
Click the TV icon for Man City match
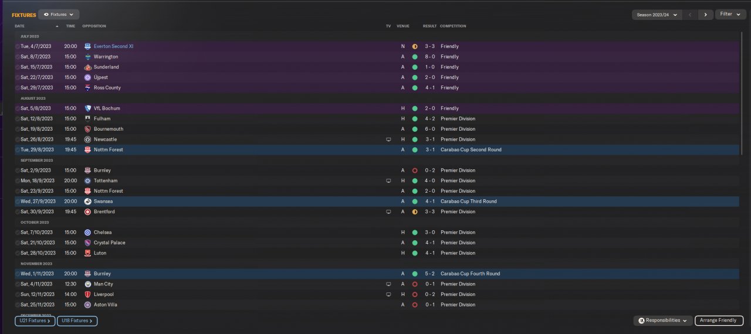(388, 284)
